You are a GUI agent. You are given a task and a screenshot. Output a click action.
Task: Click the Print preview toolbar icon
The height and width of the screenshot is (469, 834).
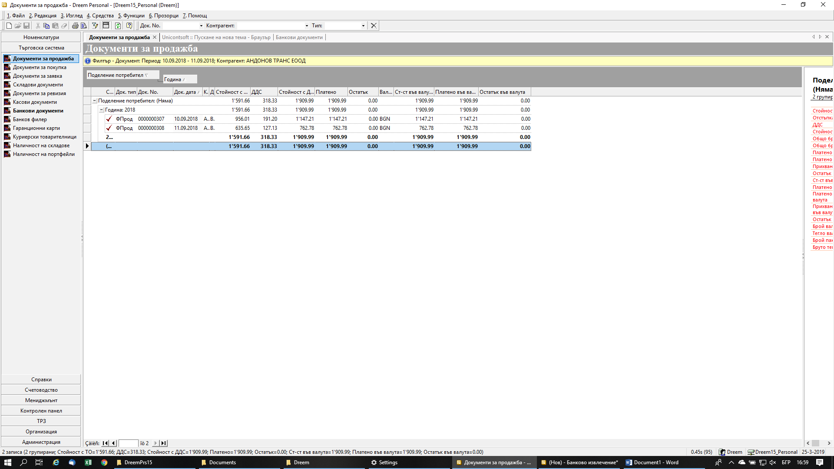(x=84, y=26)
